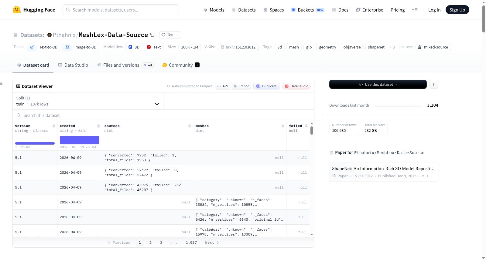Click the magnifier icon in dataset search

click(x=19, y=115)
